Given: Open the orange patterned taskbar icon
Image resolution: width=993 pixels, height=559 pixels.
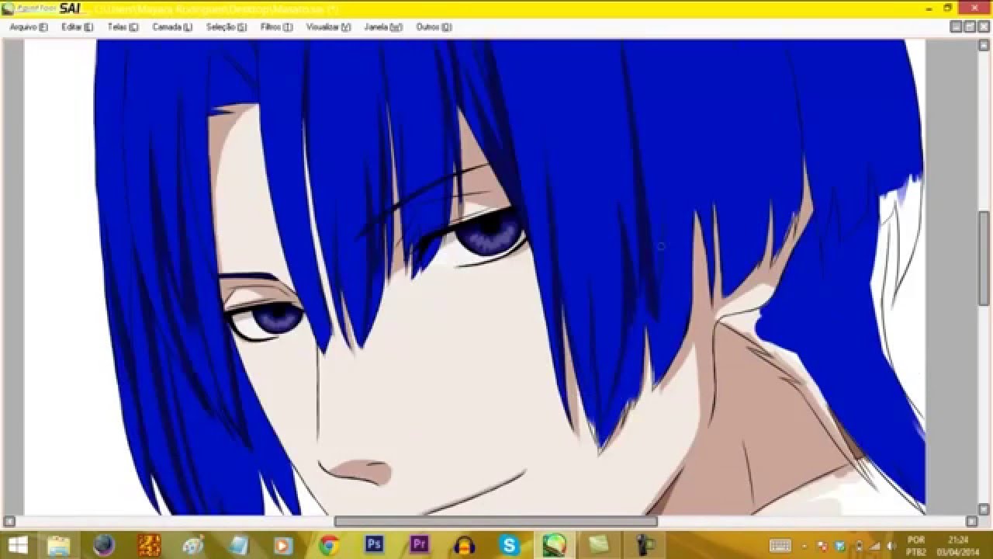Looking at the screenshot, I should [149, 545].
